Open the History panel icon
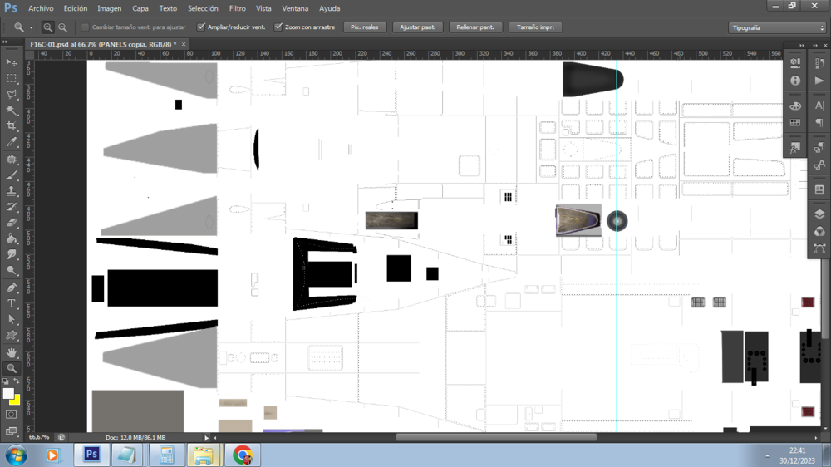This screenshot has height=467, width=831. tap(819, 62)
